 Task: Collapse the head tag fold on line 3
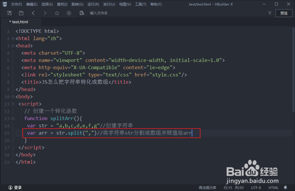click(13, 46)
